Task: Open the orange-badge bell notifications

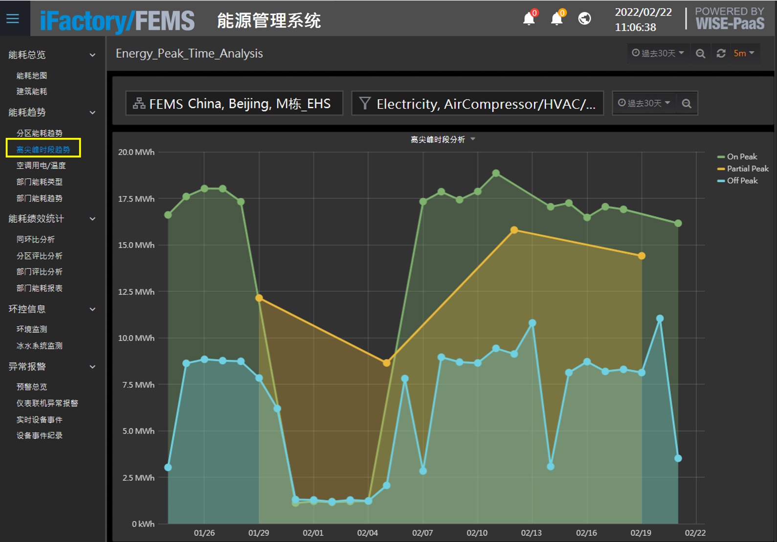Action: pyautogui.click(x=557, y=18)
